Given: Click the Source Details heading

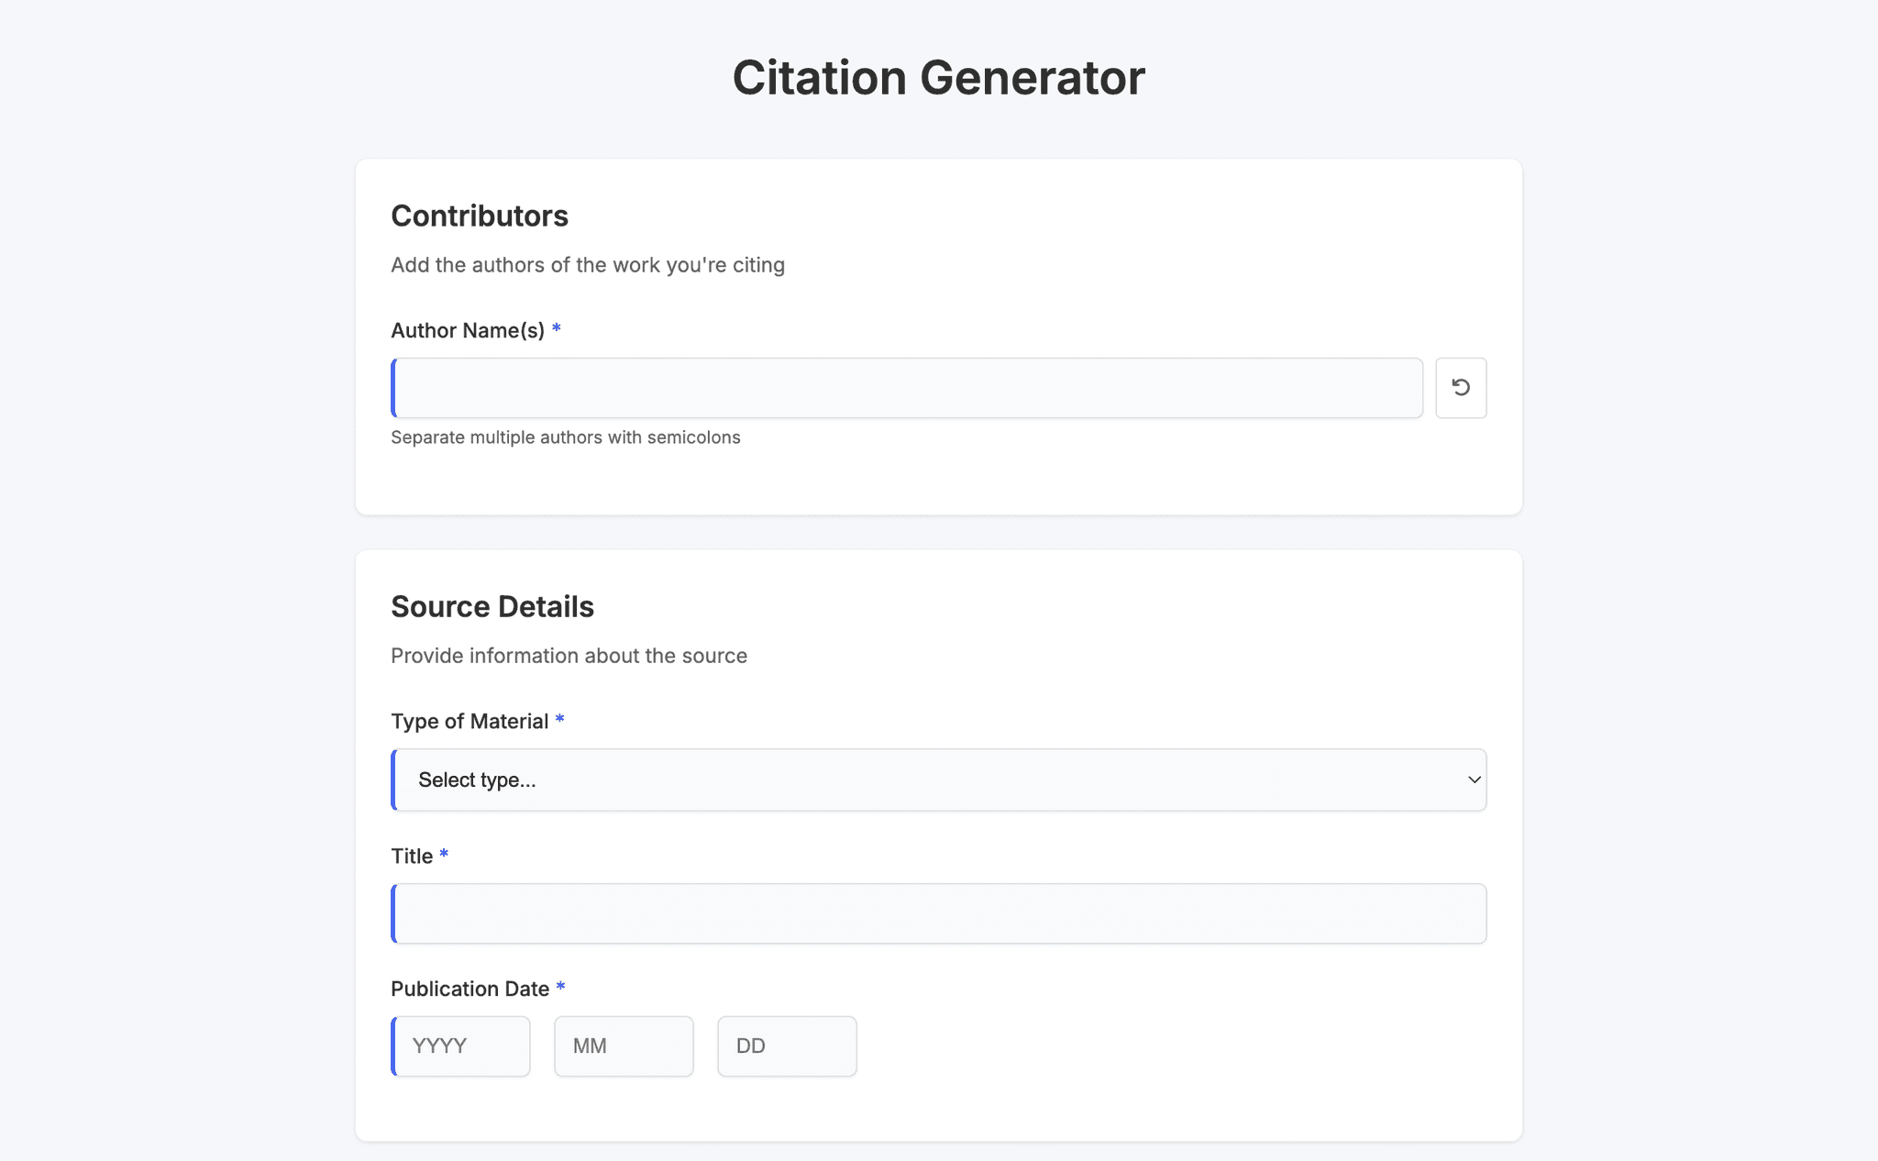Looking at the screenshot, I should (492, 605).
